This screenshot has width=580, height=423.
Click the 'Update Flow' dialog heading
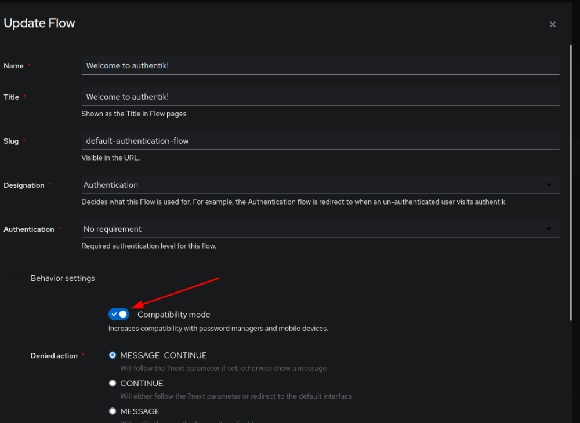pyautogui.click(x=39, y=24)
